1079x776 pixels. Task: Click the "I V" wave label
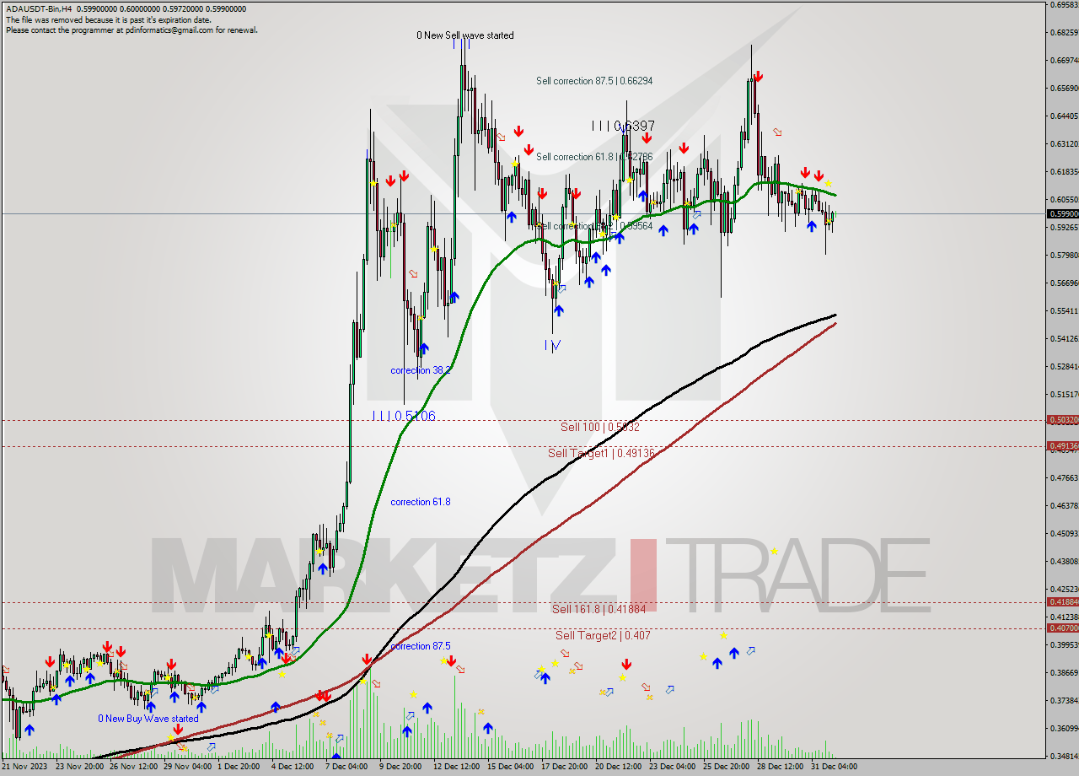point(552,345)
